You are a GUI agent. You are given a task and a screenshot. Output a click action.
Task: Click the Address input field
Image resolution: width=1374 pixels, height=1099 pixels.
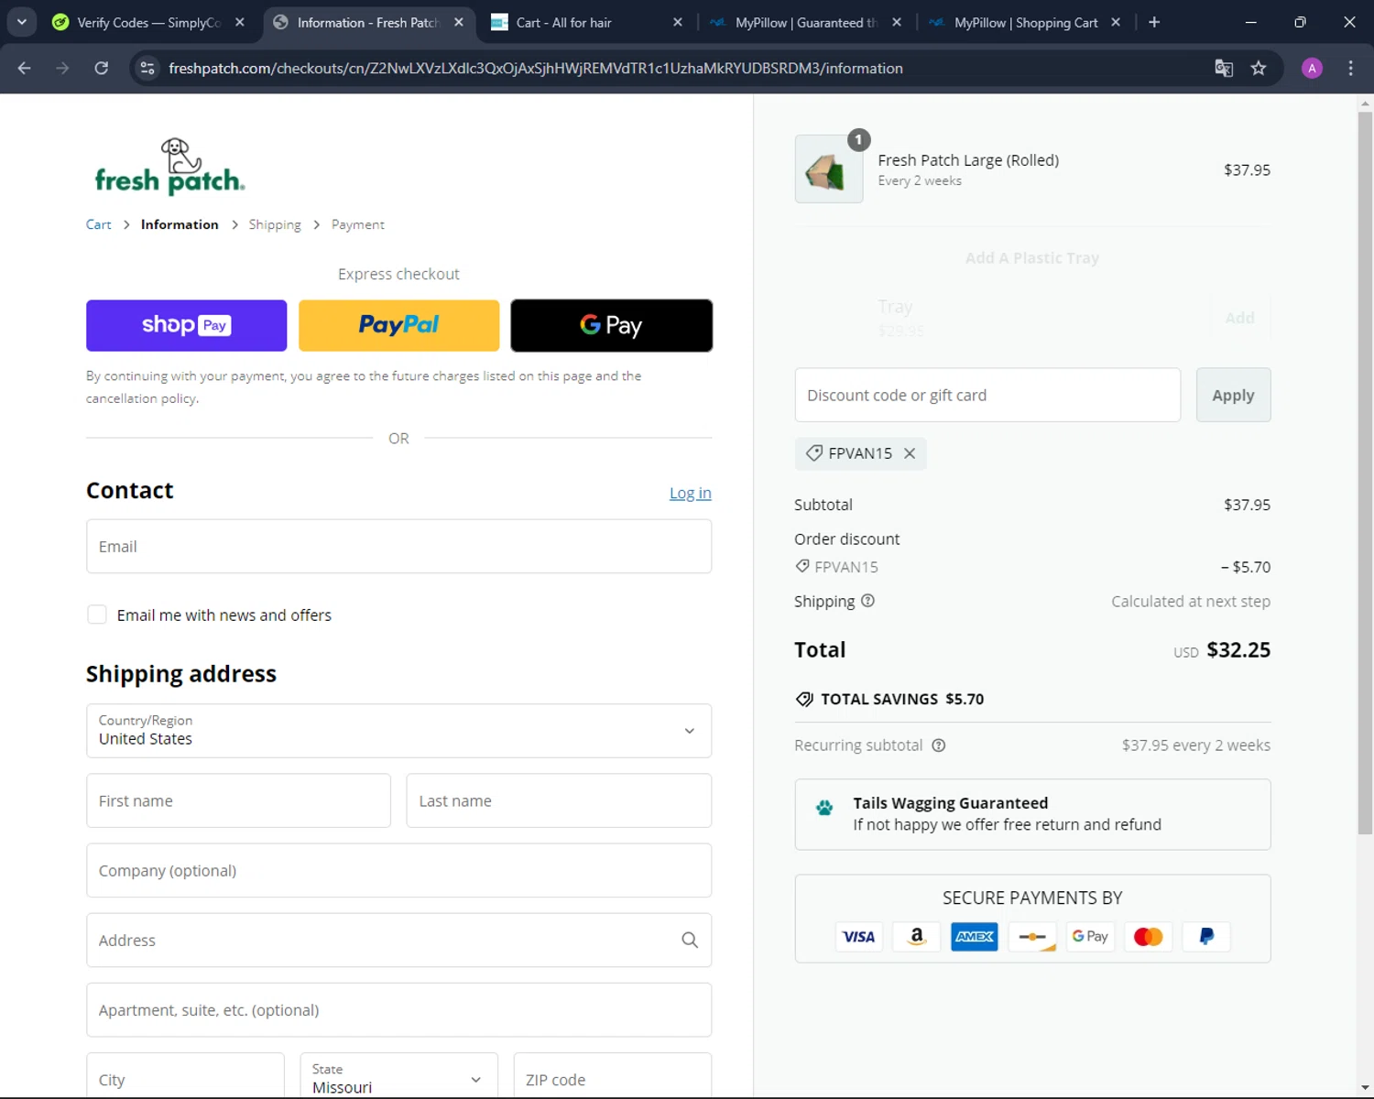398,940
